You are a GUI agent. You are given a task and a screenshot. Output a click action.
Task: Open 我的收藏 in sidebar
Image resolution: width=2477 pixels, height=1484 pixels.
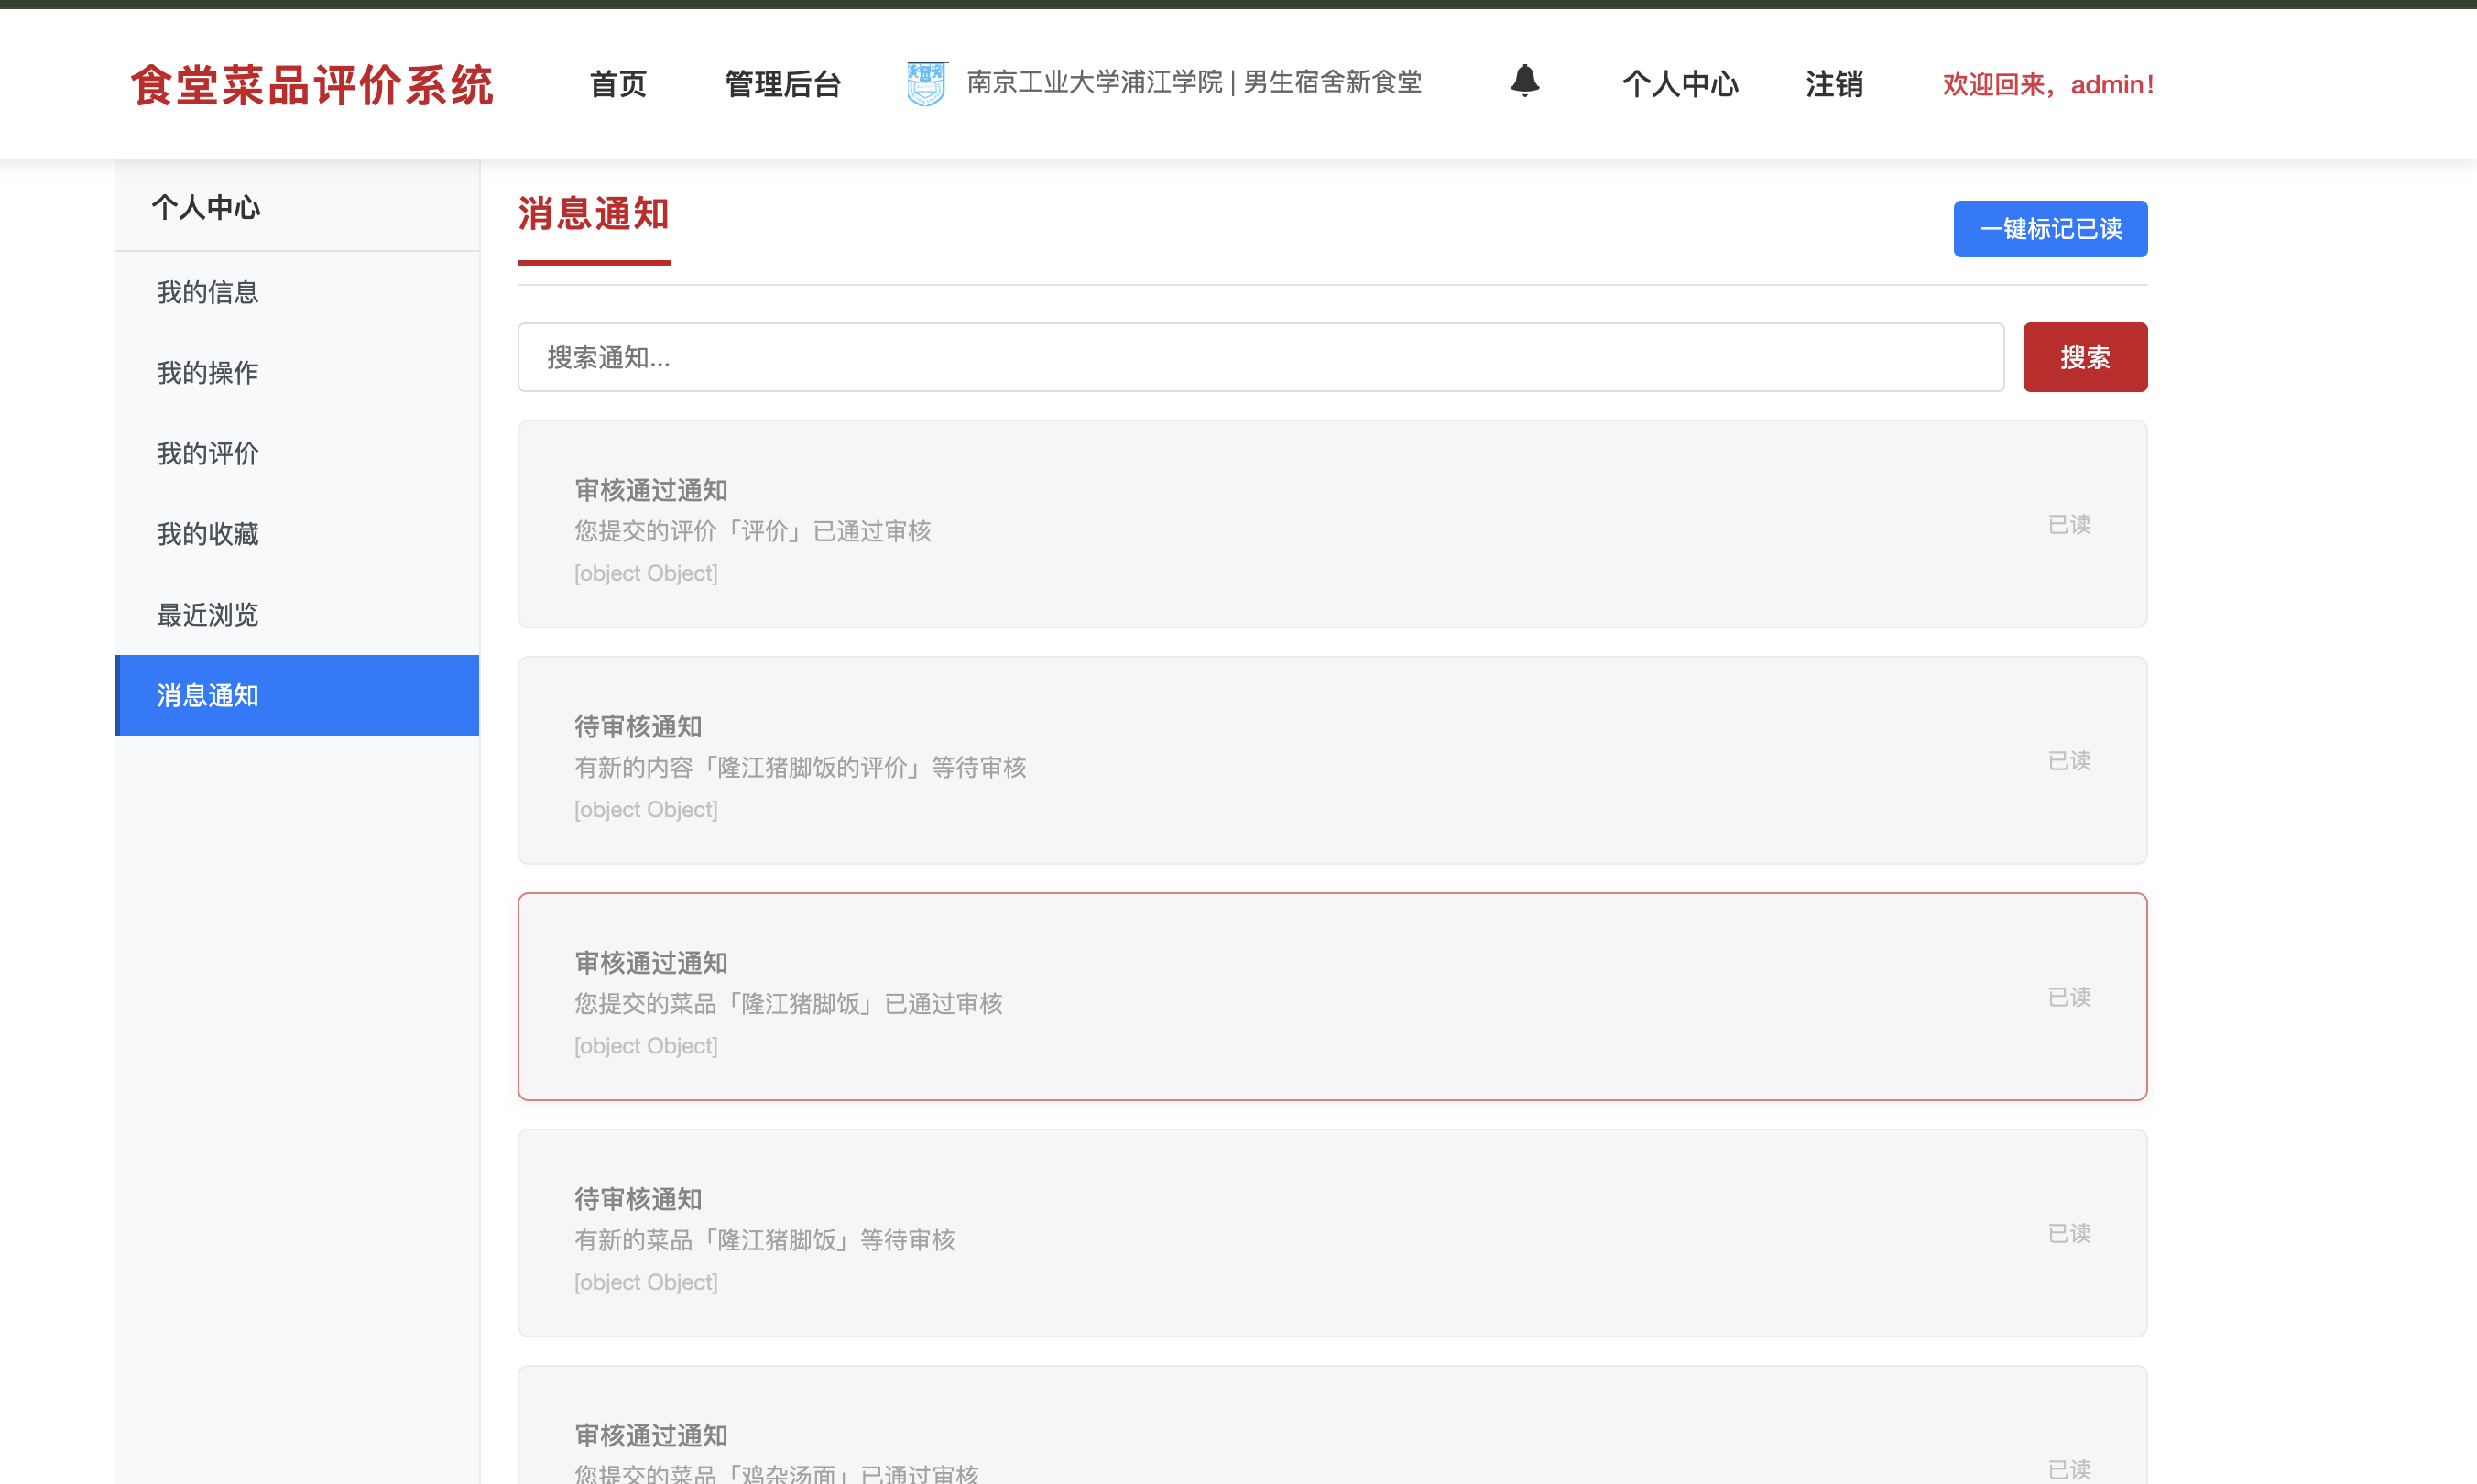tap(208, 534)
